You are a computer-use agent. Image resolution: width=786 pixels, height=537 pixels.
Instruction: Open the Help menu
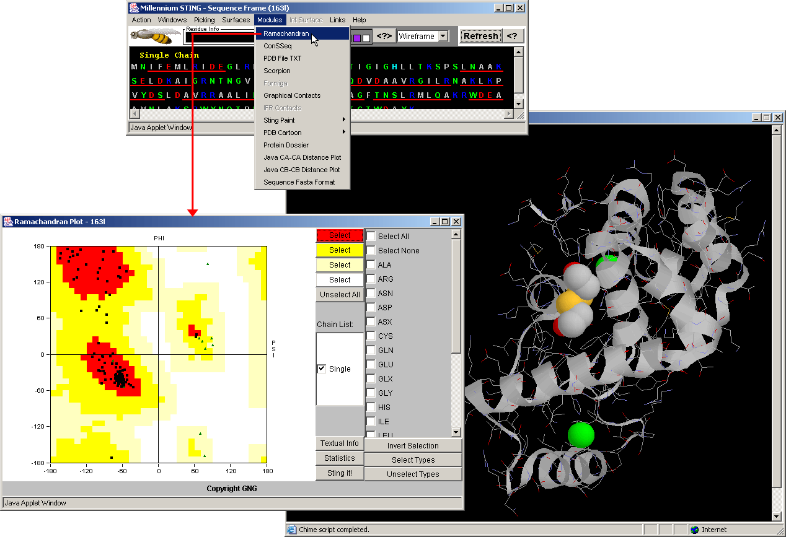[360, 20]
